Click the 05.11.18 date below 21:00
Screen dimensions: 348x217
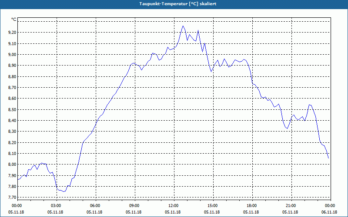click(290, 212)
